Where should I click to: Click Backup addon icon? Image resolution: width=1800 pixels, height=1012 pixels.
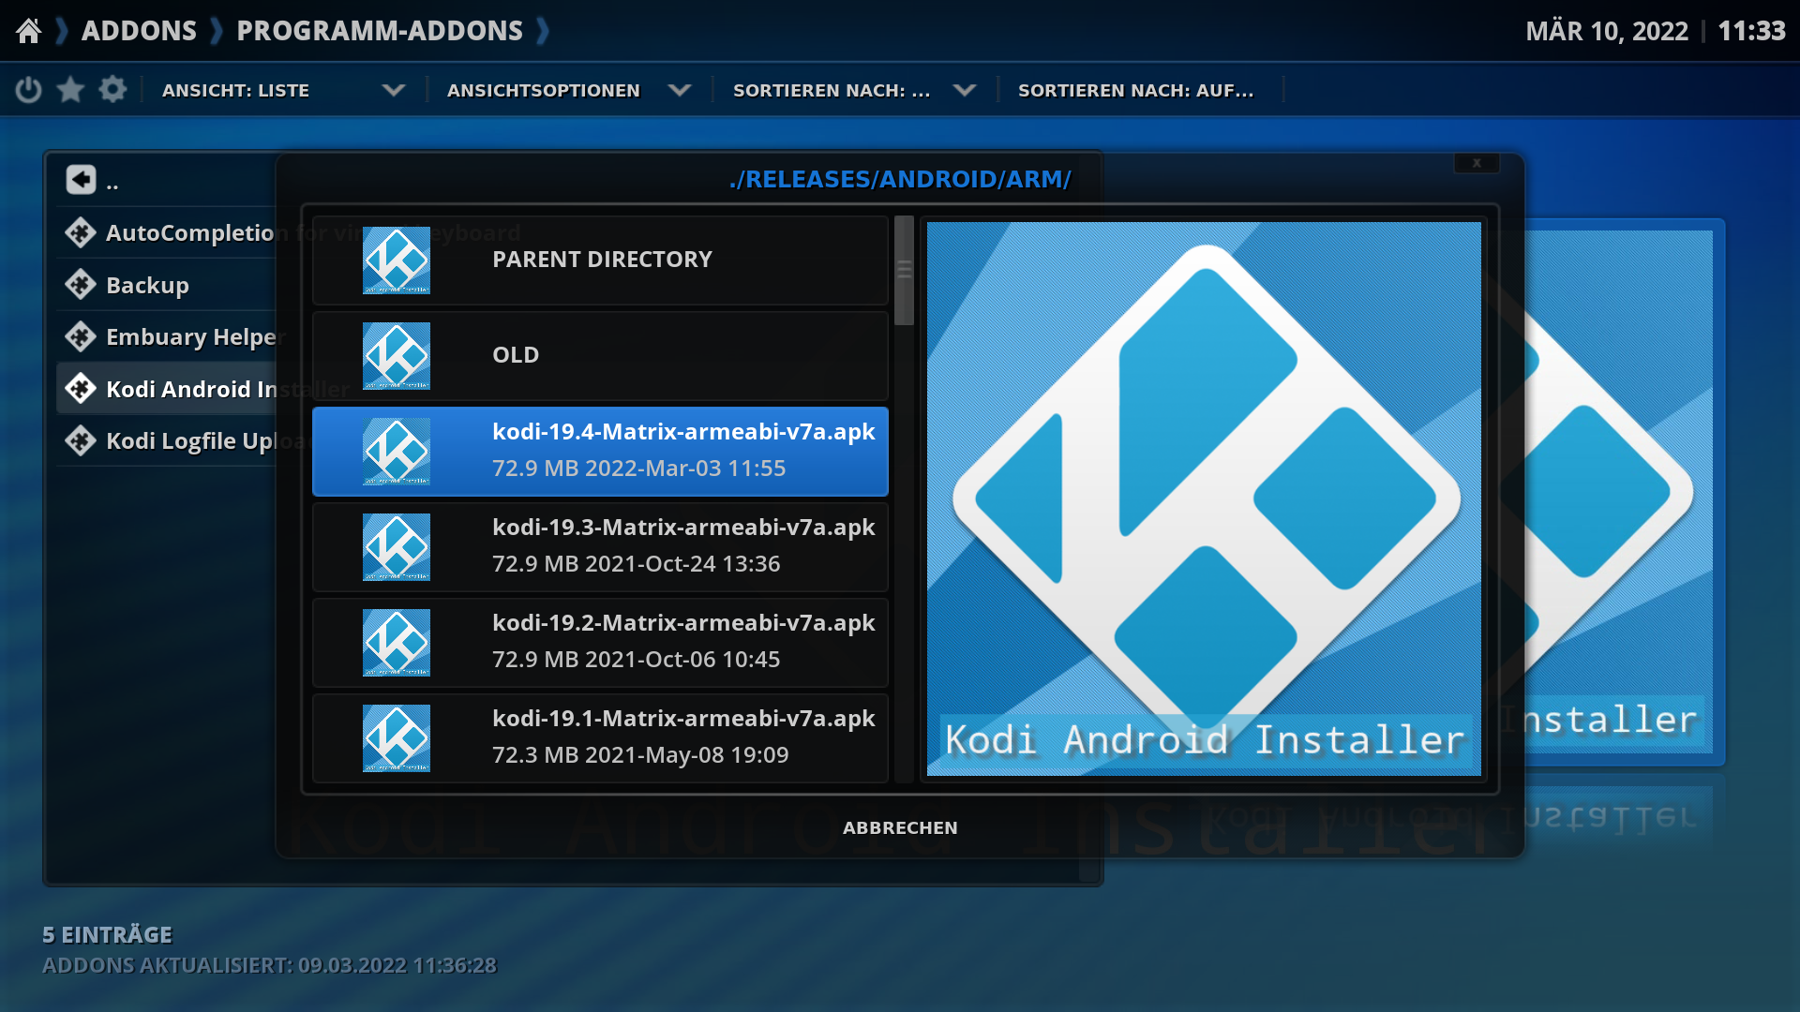[x=81, y=285]
